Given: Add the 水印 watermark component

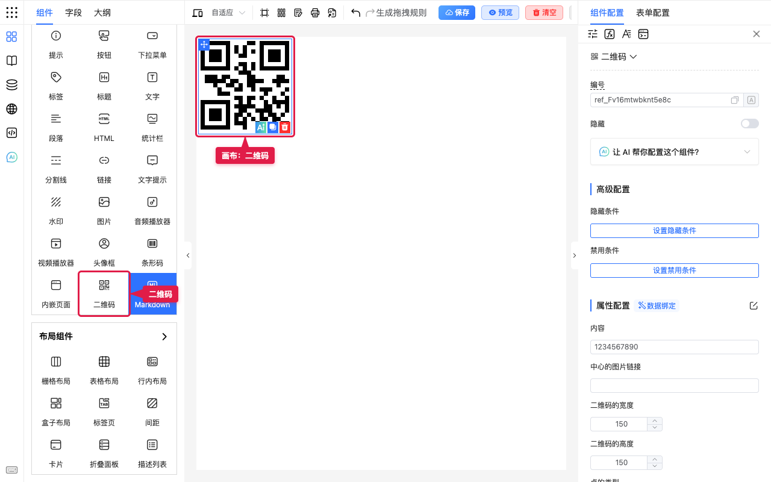Looking at the screenshot, I should pos(56,210).
